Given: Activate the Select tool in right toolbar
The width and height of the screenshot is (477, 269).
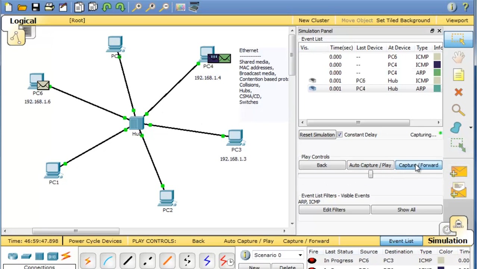Looking at the screenshot, I should (458, 39).
